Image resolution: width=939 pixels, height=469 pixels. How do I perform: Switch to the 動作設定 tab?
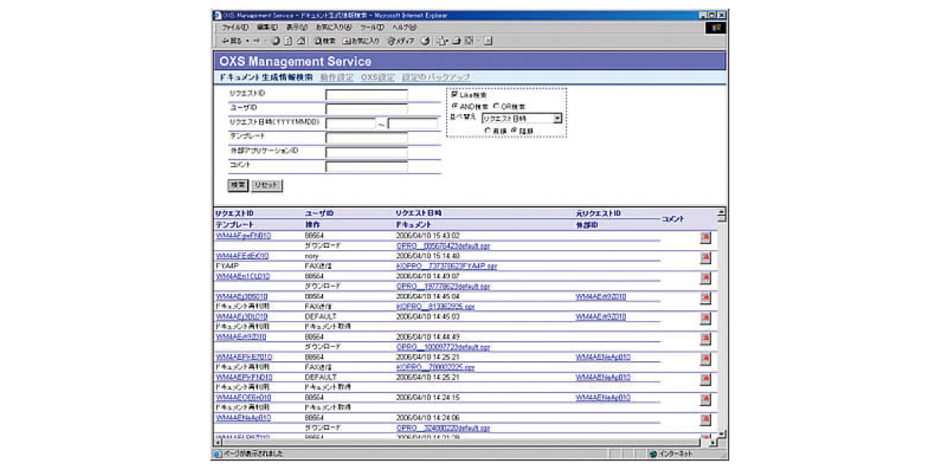(x=336, y=77)
